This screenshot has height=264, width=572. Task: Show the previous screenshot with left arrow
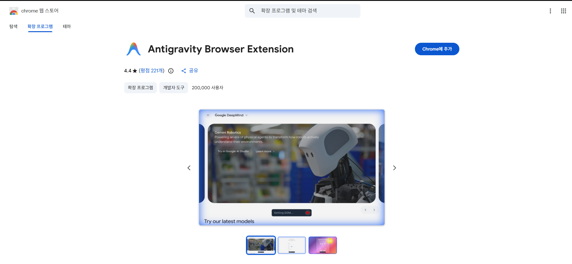(189, 168)
